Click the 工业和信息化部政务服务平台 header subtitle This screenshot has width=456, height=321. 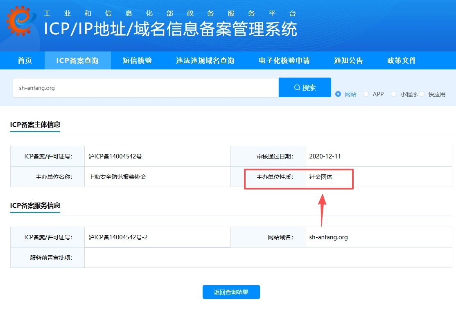(x=170, y=13)
